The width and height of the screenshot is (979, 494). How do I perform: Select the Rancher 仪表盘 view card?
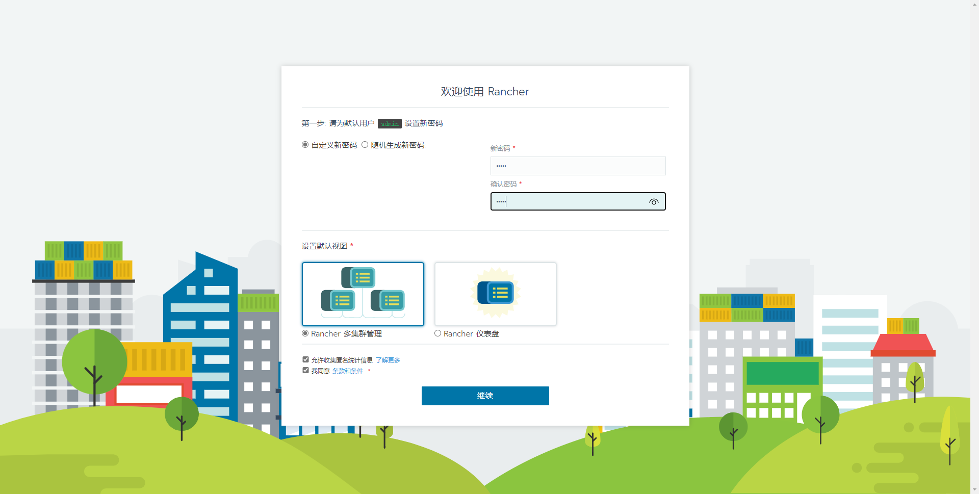pyautogui.click(x=495, y=294)
